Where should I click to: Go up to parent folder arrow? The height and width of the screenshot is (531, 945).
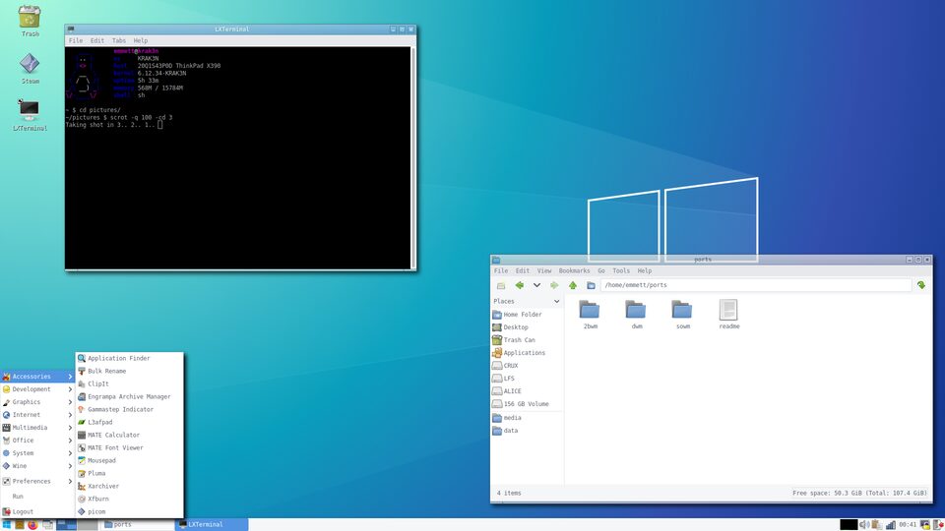click(x=573, y=285)
